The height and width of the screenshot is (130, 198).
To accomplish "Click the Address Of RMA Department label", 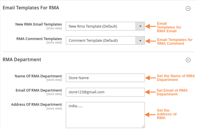I will [x=36, y=105].
